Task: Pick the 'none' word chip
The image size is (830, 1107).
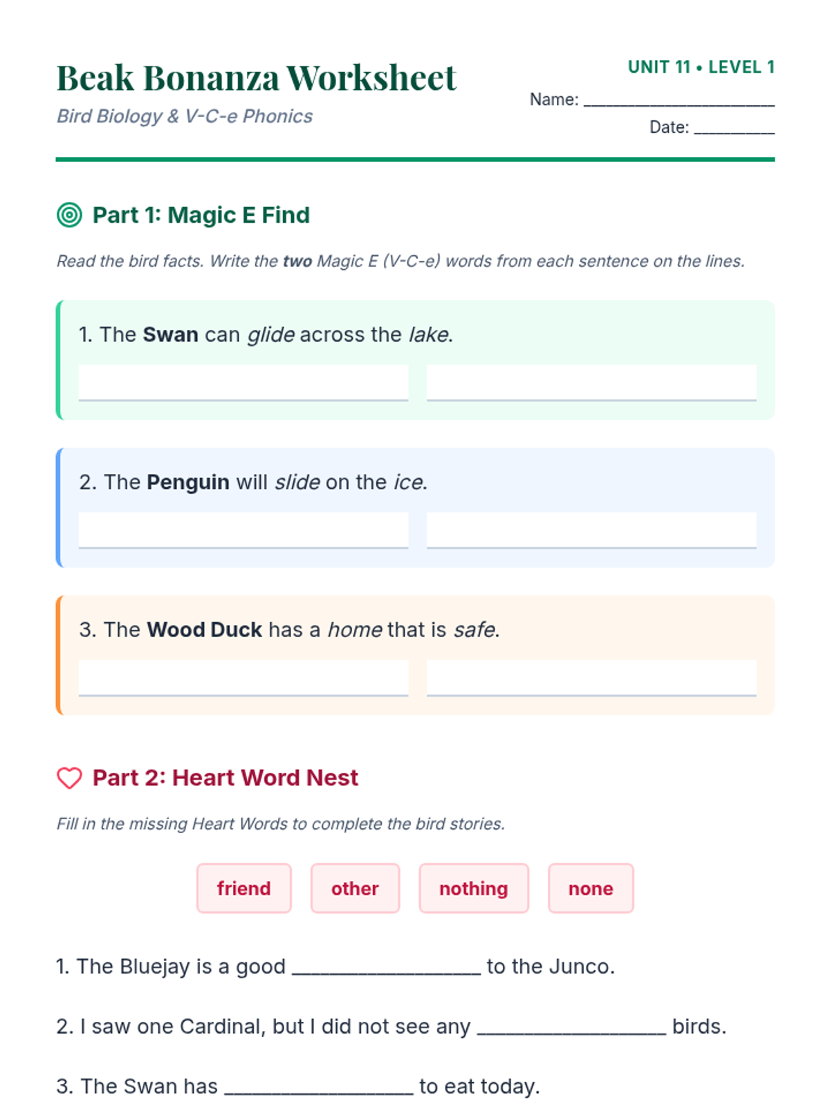Action: tap(591, 888)
